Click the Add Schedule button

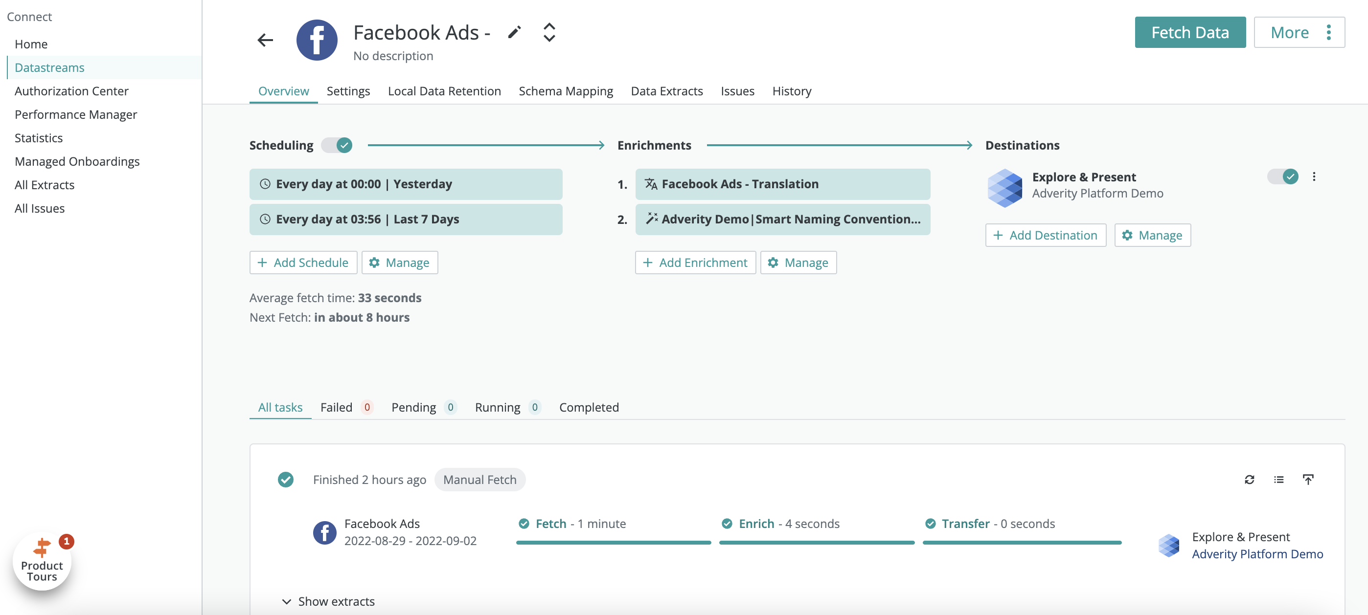303,263
